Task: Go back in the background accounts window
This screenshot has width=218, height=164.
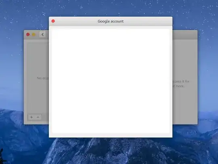Action: pos(42,35)
